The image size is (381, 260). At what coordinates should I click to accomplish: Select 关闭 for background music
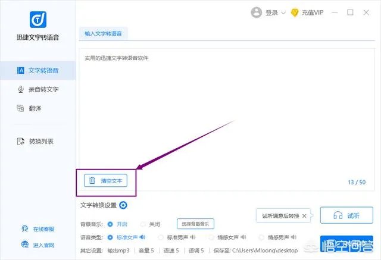pyautogui.click(x=143, y=224)
